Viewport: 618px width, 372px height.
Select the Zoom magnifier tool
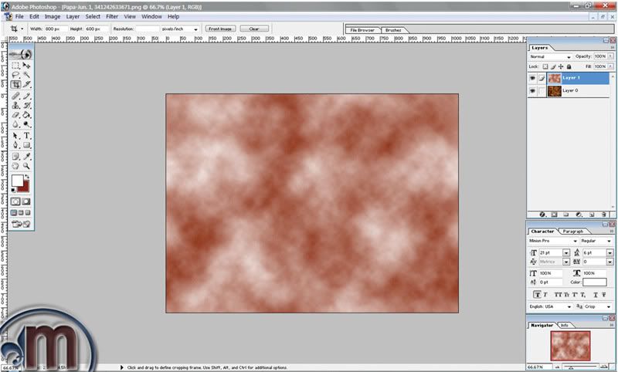pos(26,166)
